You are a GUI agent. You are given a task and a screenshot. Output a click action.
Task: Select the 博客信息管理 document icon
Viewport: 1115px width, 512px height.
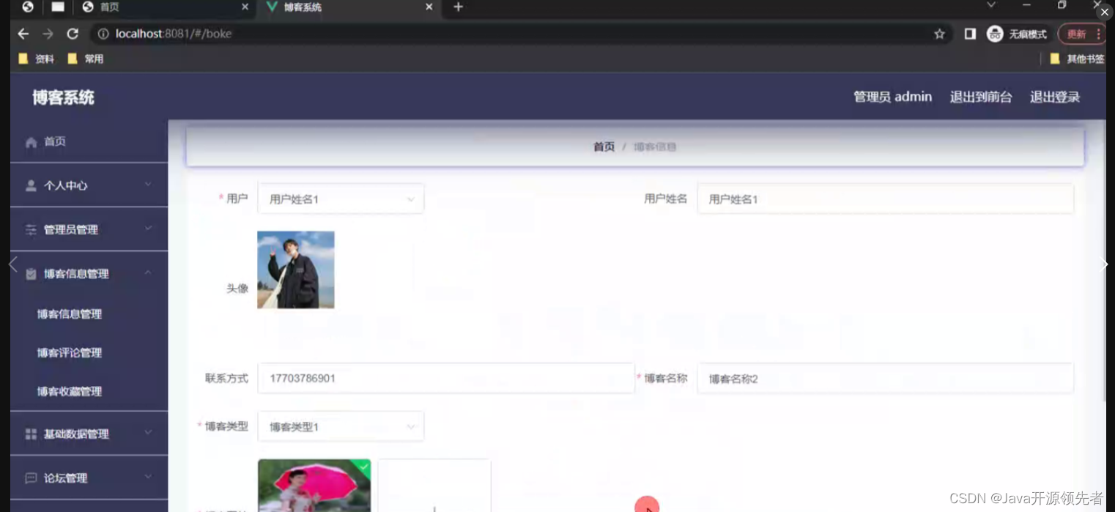point(30,273)
